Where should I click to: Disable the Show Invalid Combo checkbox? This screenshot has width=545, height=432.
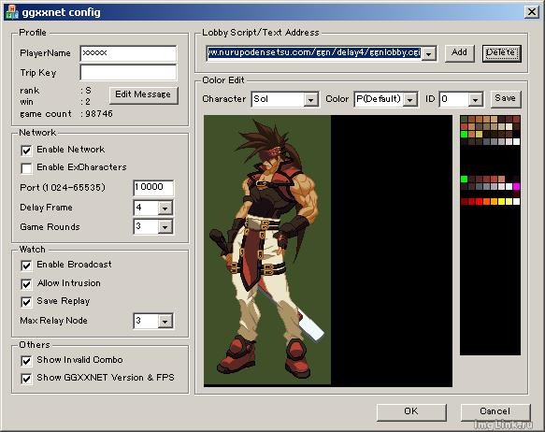[26, 361]
